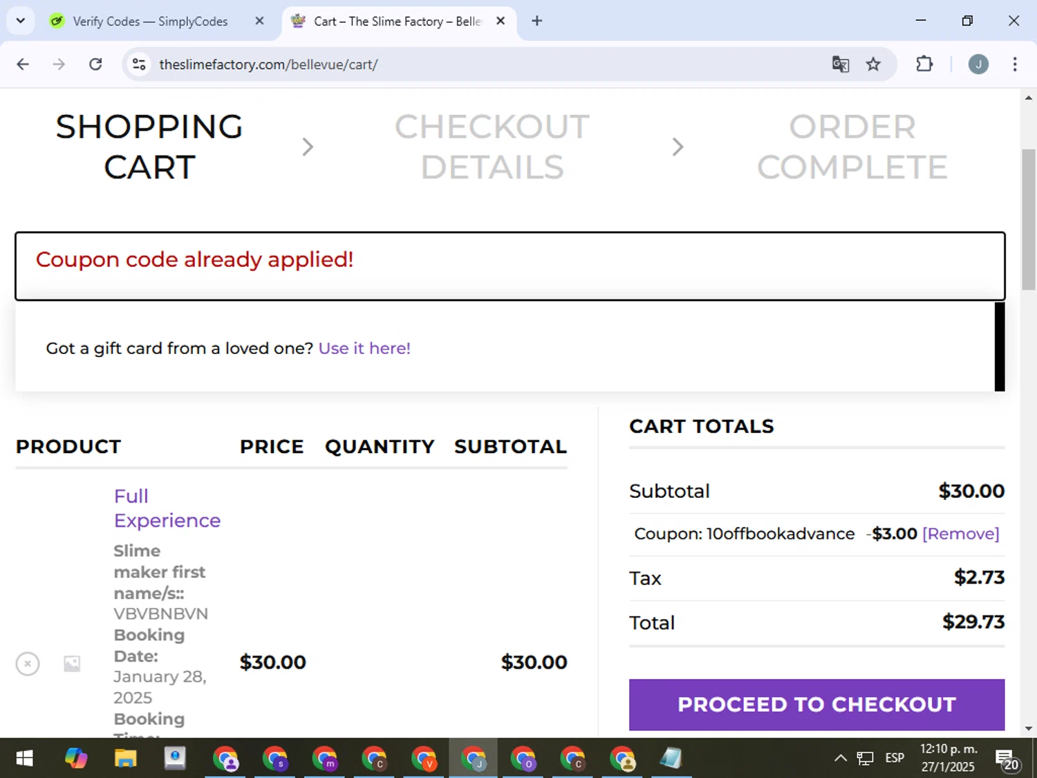Open the Chrome window with 'm' badge
The height and width of the screenshot is (778, 1037).
[x=325, y=759]
